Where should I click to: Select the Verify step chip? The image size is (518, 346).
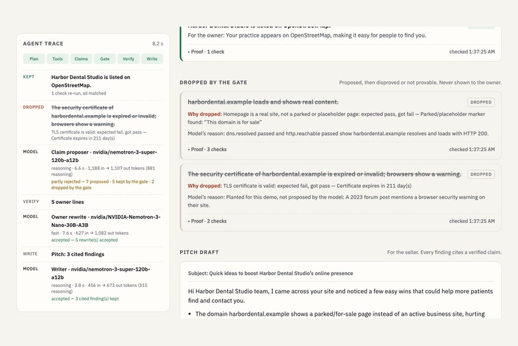coord(128,59)
